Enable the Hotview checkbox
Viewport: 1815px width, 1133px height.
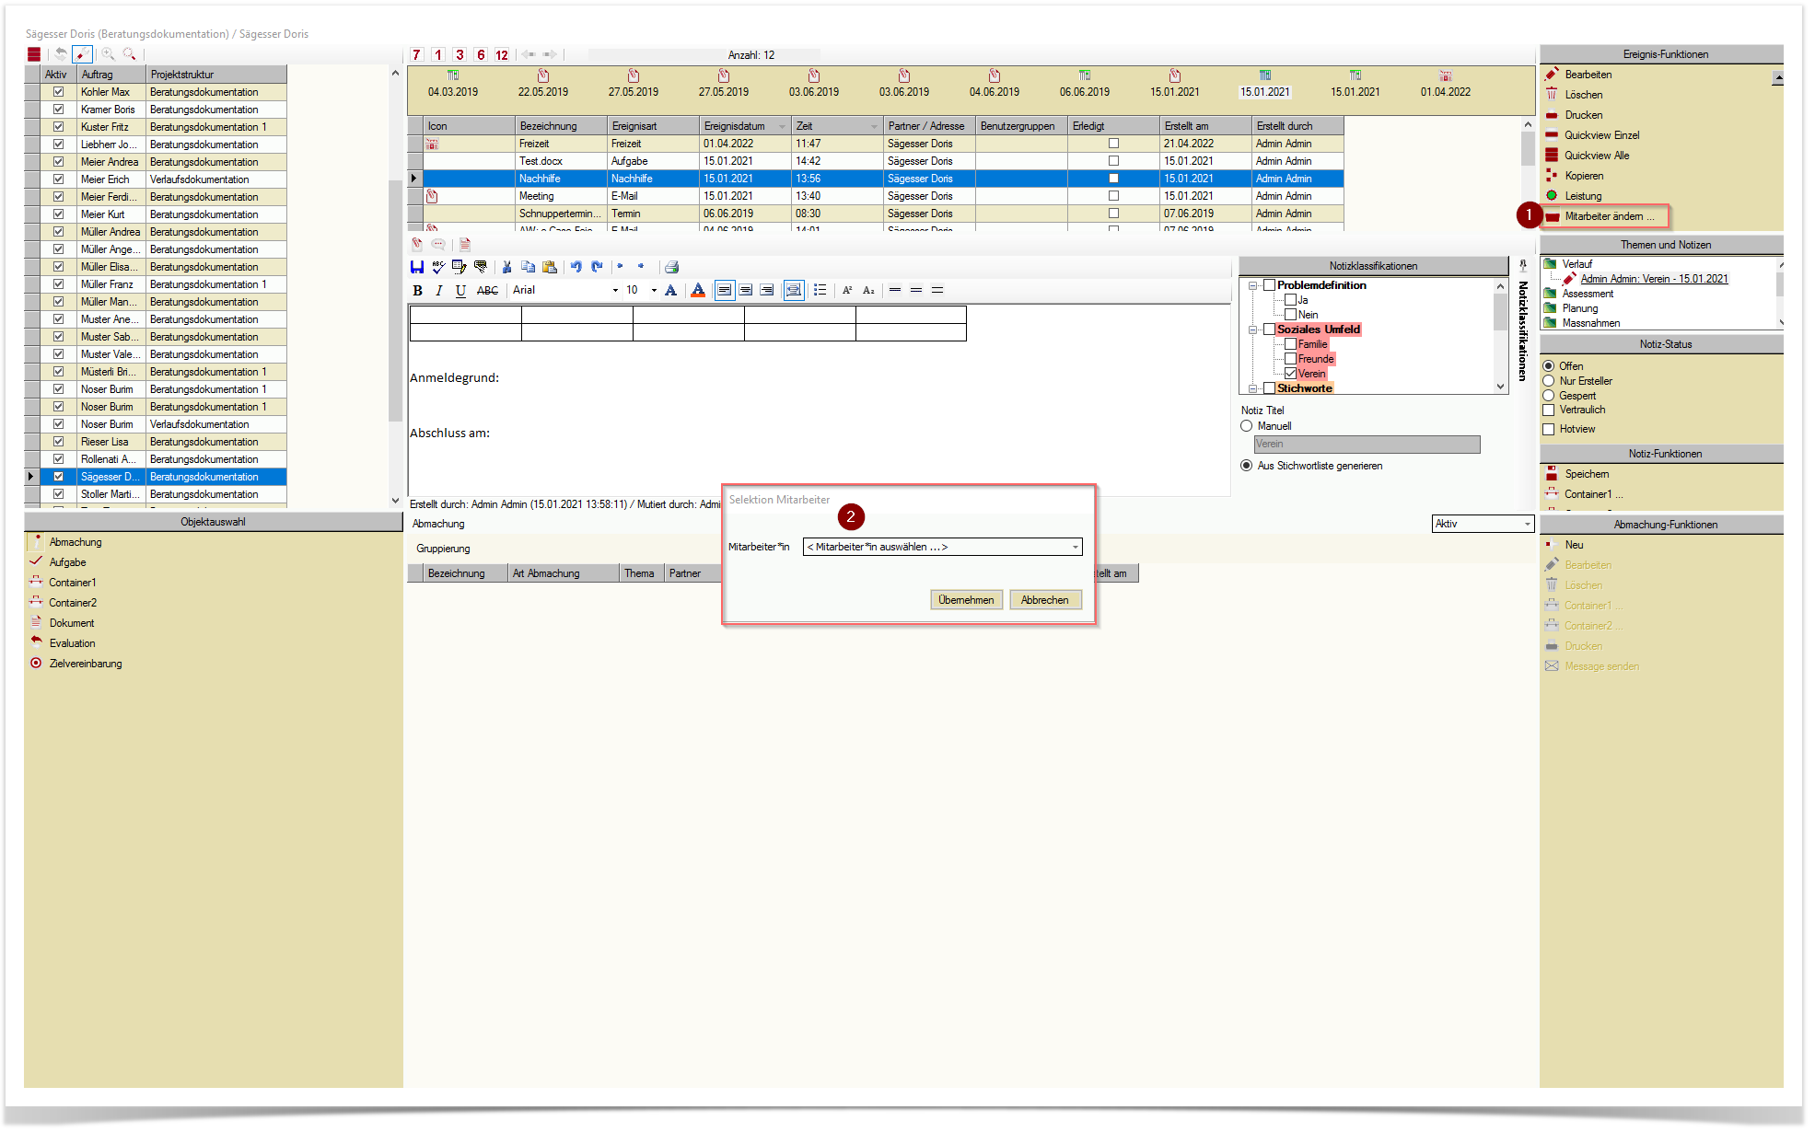(x=1549, y=429)
